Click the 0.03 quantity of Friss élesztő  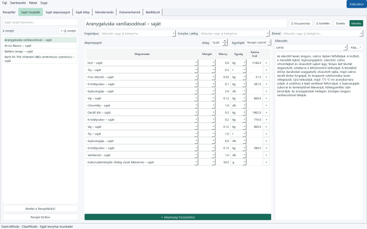223,77
